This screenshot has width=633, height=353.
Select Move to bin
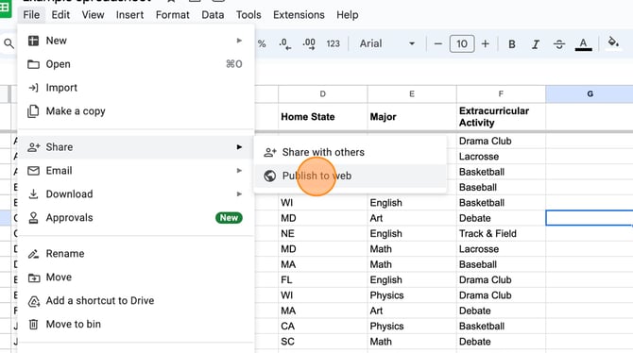[x=135, y=324]
